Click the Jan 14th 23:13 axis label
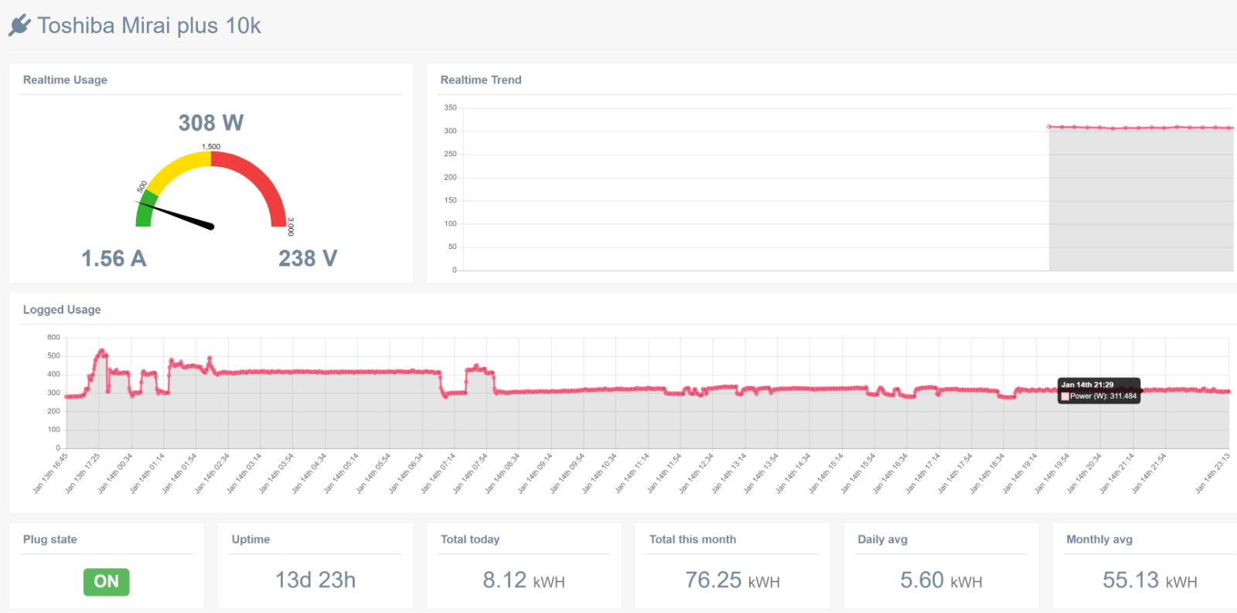 tap(1212, 473)
